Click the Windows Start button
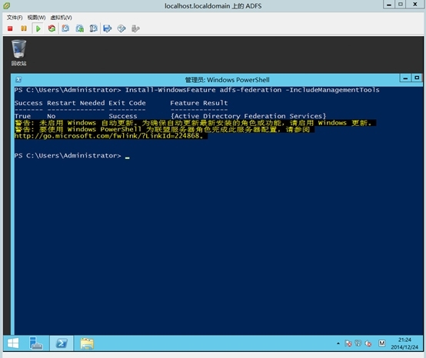The width and height of the screenshot is (426, 358). [x=13, y=343]
